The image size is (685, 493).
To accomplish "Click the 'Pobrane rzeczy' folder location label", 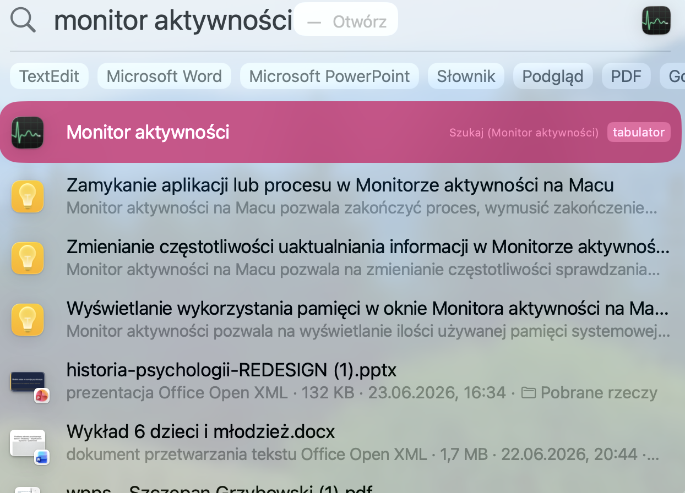I will pos(590,393).
